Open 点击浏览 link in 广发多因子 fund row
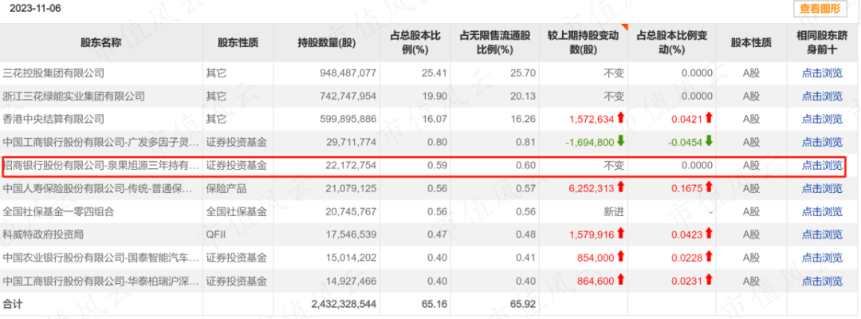The height and width of the screenshot is (319, 861). point(822,142)
